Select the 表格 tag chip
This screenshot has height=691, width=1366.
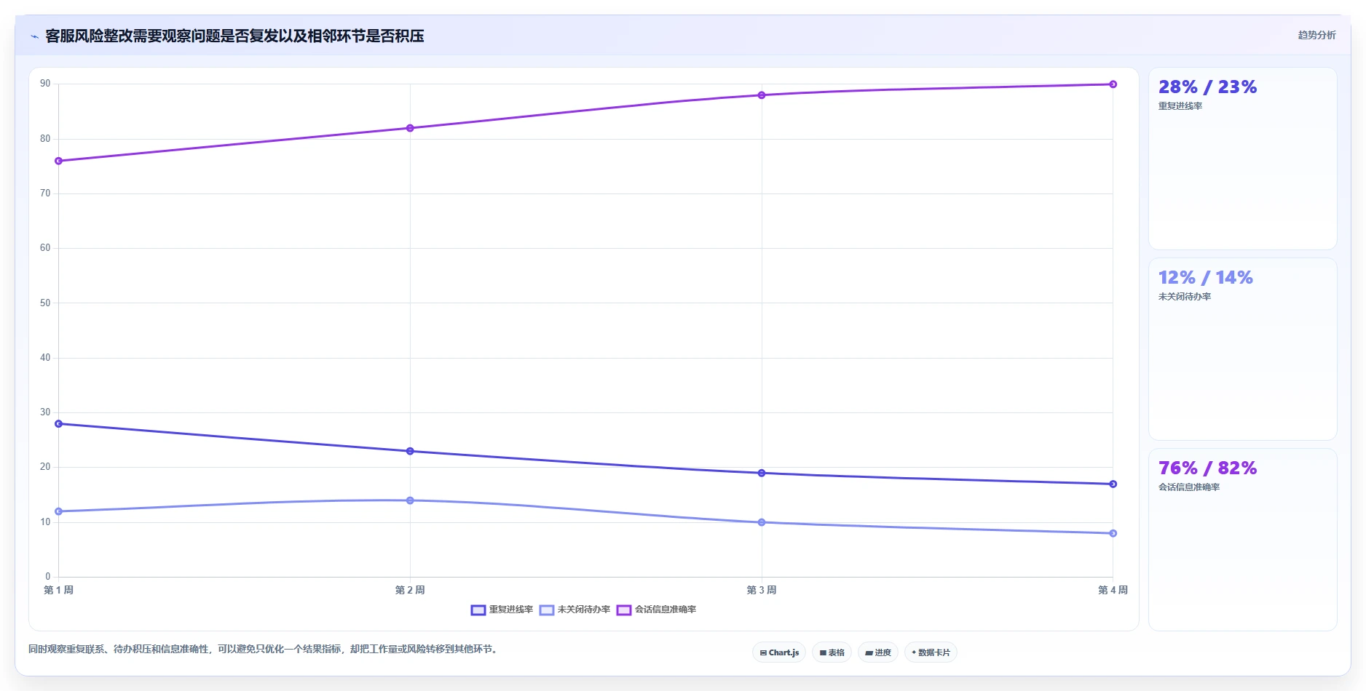[x=832, y=652]
